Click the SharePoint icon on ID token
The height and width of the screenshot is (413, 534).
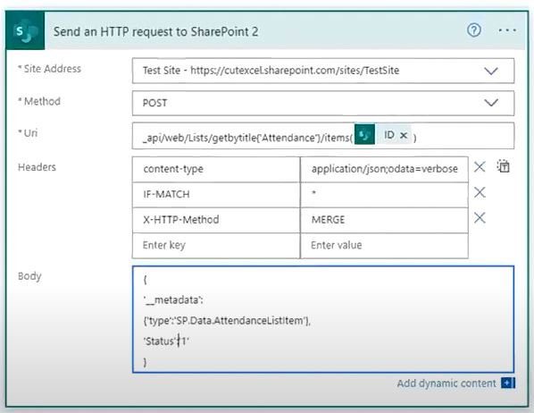364,134
